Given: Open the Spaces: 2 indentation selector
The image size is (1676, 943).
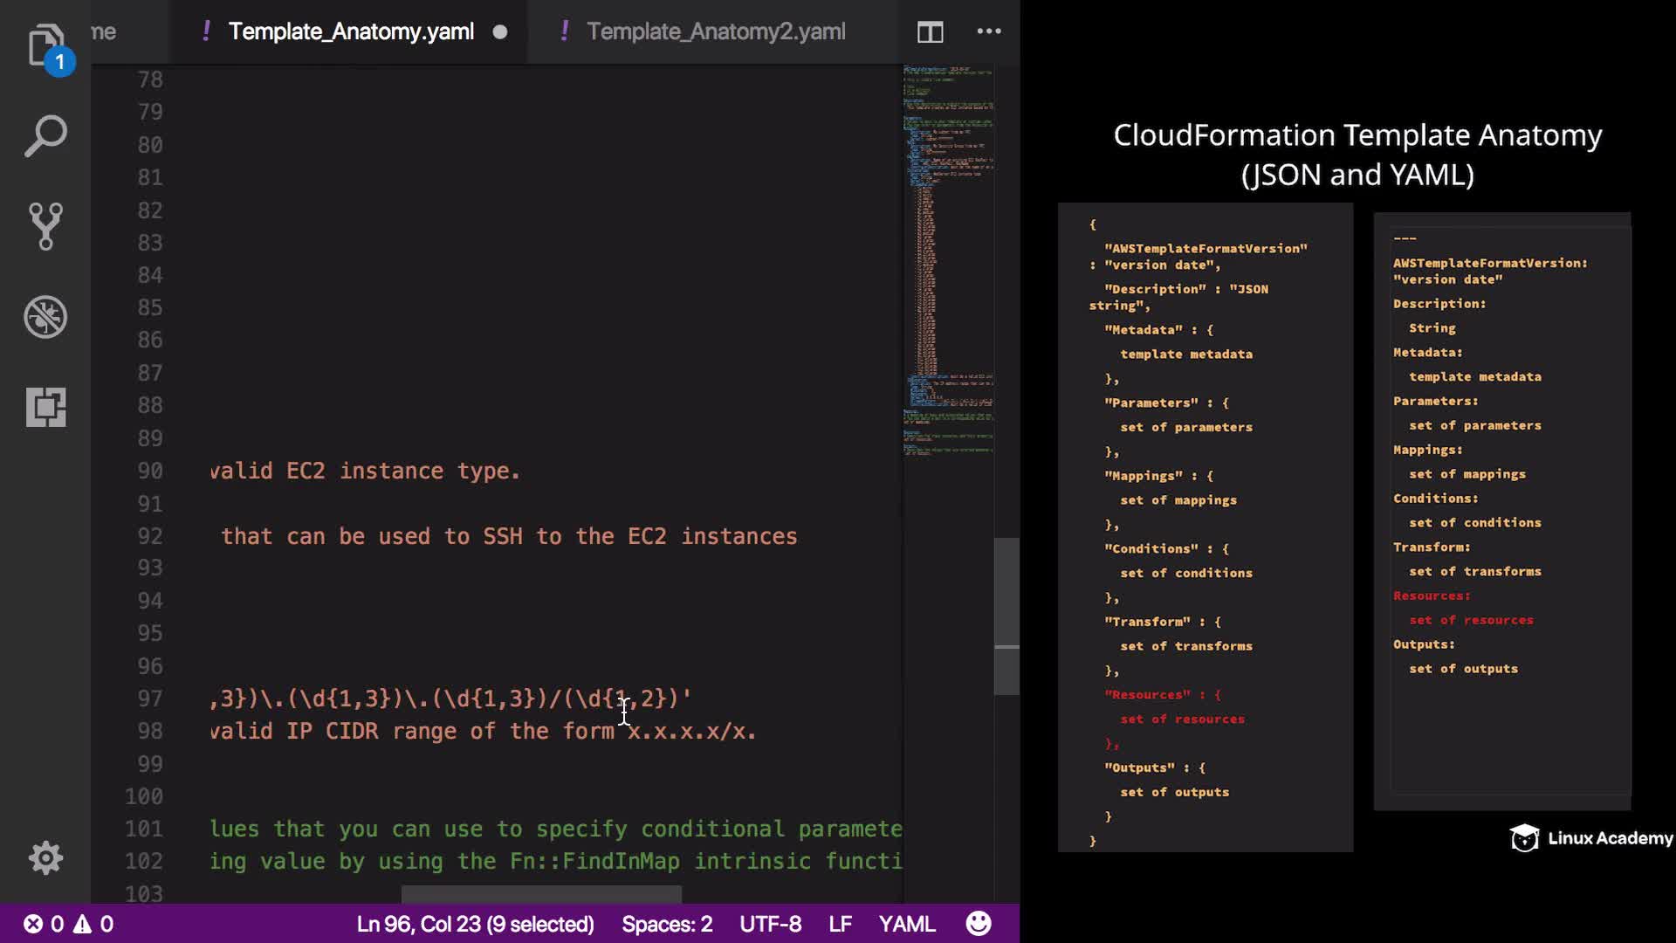Looking at the screenshot, I should [667, 924].
